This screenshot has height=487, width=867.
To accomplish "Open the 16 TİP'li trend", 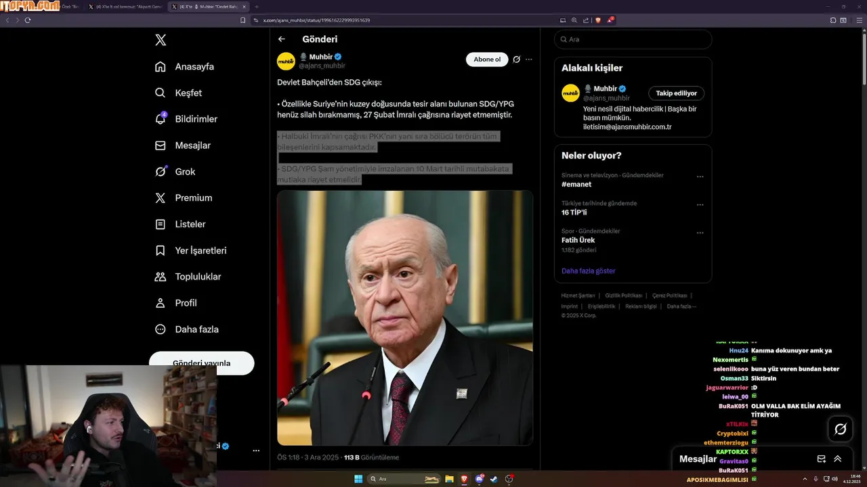I will 574,212.
